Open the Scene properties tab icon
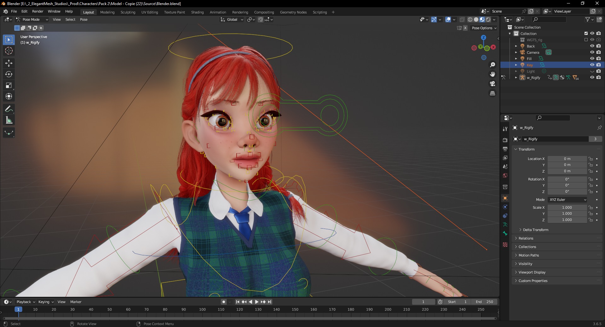605x327 pixels. (505, 167)
